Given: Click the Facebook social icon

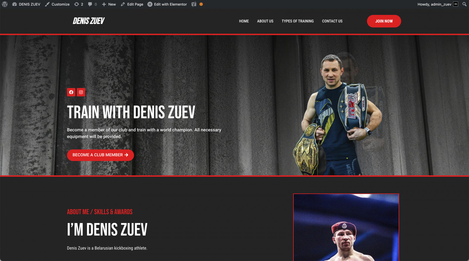Looking at the screenshot, I should (71, 92).
